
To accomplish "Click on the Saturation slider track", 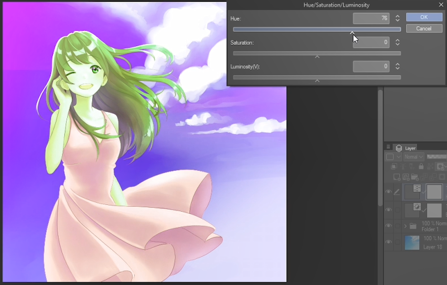I will 317,53.
